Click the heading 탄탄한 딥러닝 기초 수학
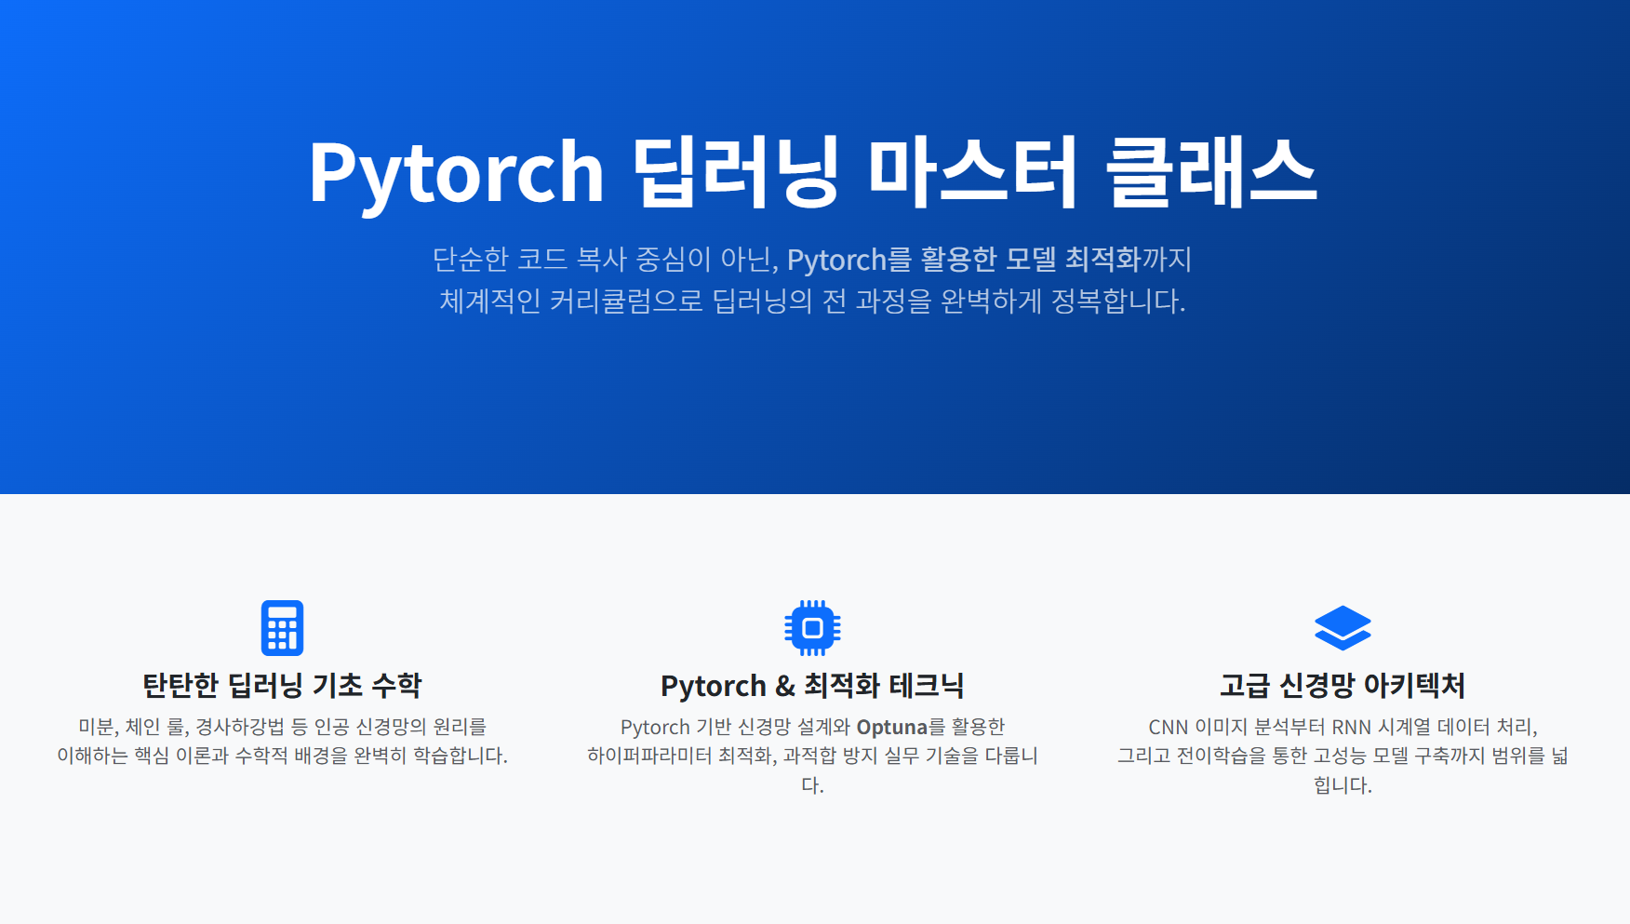 (282, 686)
